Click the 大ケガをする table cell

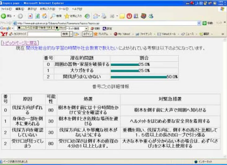[x=82, y=71]
